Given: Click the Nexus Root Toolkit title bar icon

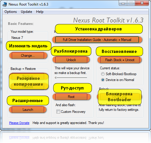Looking at the screenshot, I should pyautogui.click(x=5, y=4).
